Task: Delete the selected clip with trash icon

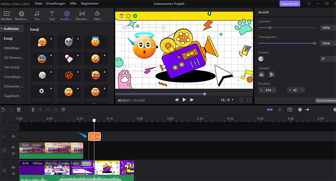Action: [18, 110]
